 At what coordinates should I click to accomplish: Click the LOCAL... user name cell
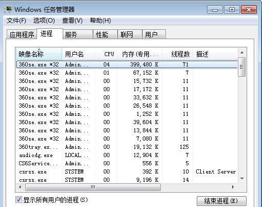pos(77,155)
